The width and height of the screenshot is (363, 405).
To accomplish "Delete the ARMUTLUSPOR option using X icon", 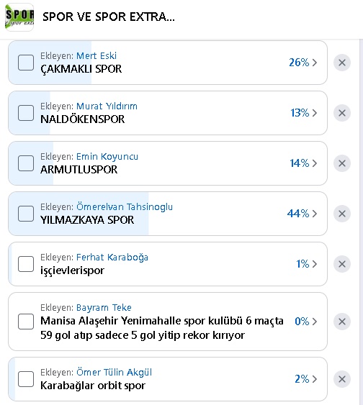I will tap(342, 163).
